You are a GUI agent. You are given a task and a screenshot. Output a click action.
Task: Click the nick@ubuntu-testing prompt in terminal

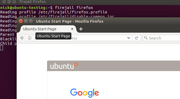(26, 8)
